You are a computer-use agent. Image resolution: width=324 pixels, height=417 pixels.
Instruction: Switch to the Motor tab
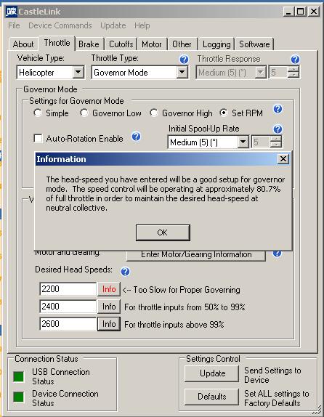pyautogui.click(x=152, y=44)
